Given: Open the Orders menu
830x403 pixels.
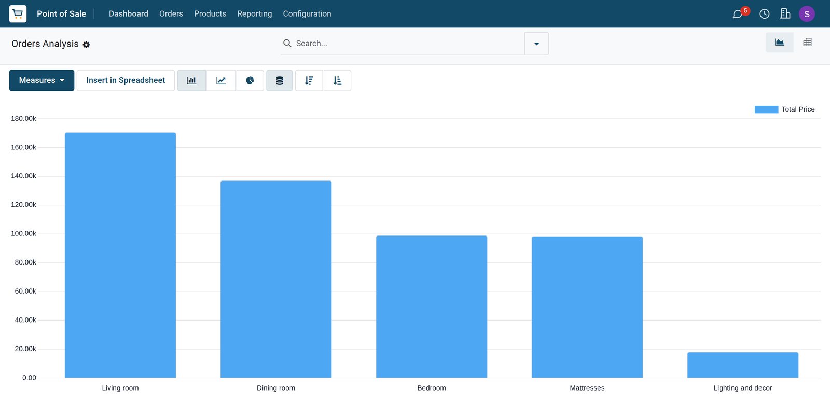Looking at the screenshot, I should pos(171,13).
